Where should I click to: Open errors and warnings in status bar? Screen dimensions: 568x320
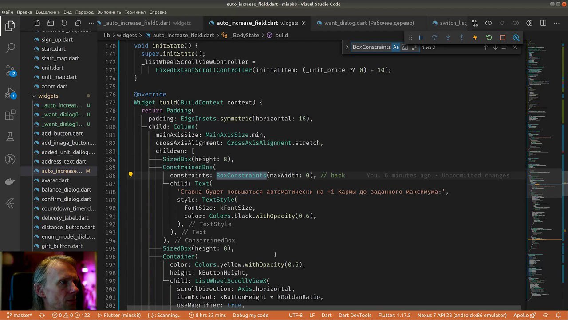pos(71,315)
